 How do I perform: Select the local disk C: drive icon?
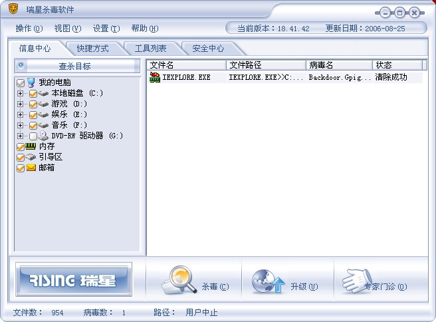pos(43,93)
